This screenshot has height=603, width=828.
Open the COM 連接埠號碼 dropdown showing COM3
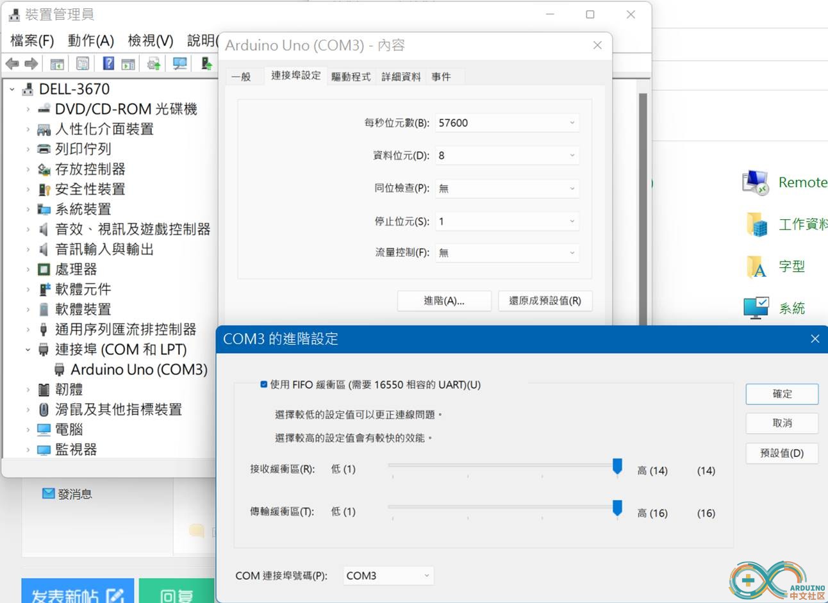(x=388, y=575)
